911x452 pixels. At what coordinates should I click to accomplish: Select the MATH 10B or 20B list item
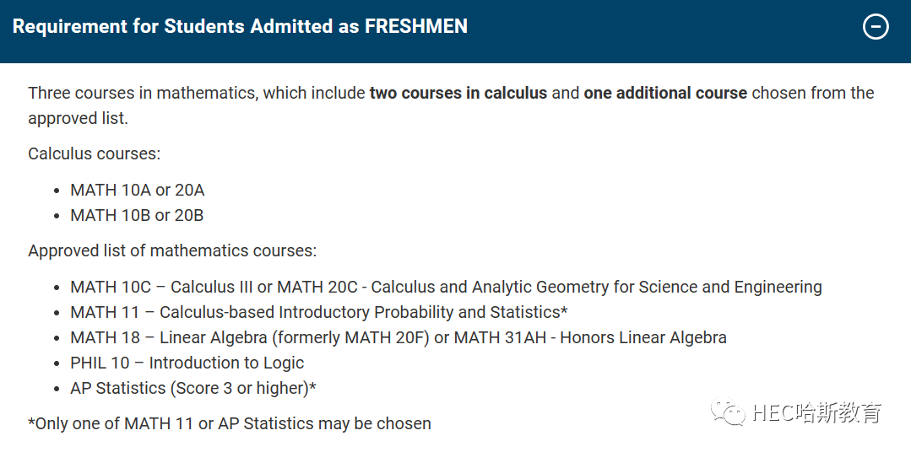[x=137, y=215]
